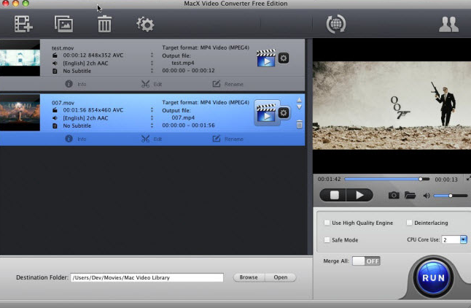Enable Use High Quality Engine checkbox
This screenshot has height=308, width=471.
coord(327,223)
